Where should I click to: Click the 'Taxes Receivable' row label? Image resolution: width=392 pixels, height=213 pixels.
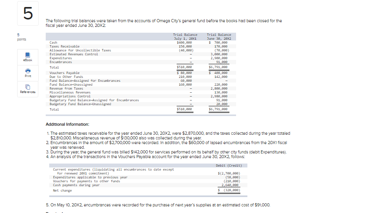click(x=64, y=47)
